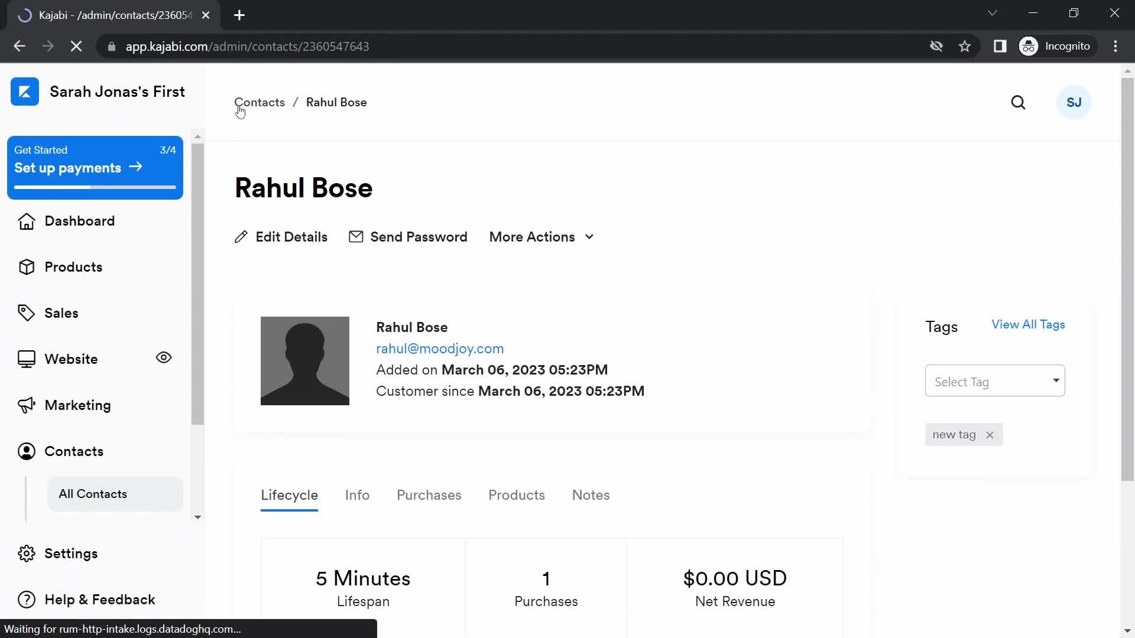This screenshot has height=638, width=1135.
Task: Click Send Password button
Action: (x=408, y=237)
